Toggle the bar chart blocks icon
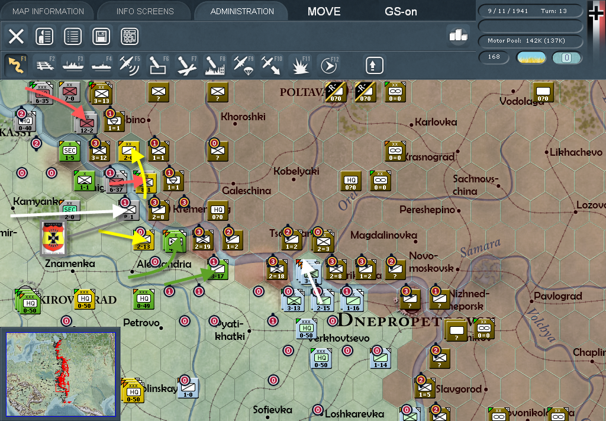This screenshot has height=421, width=606. pyautogui.click(x=459, y=35)
